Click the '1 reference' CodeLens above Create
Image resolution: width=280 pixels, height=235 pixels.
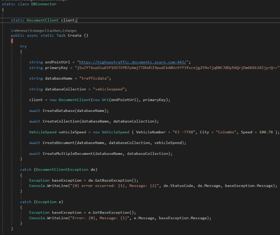(19, 31)
